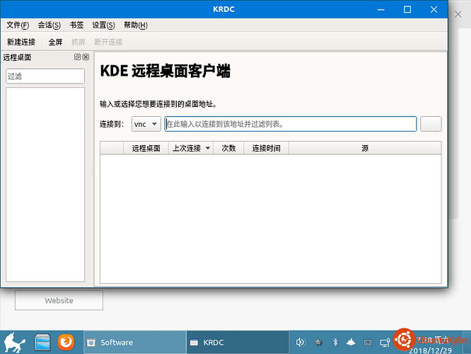Open the volume tray icon
This screenshot has width=471, height=354.
click(300, 342)
